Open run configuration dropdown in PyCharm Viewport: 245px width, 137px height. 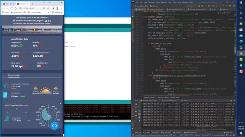pos(191,6)
